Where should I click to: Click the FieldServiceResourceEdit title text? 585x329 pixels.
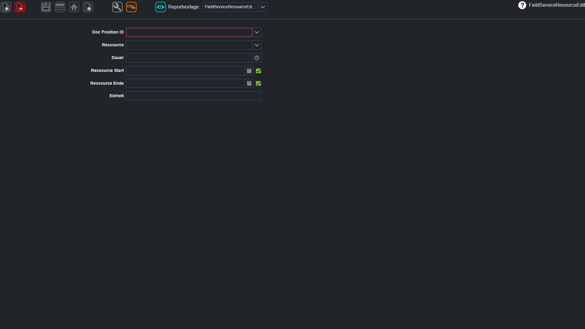pos(557,5)
